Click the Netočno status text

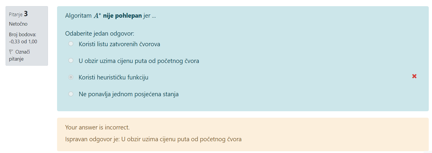tap(18, 24)
